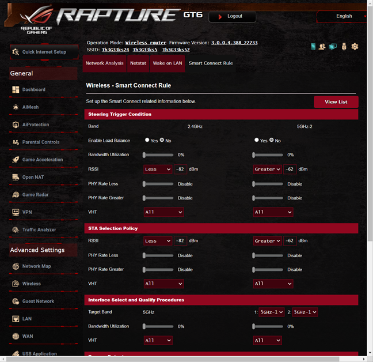Open 2.4GHz STA Selection VHT dropdown
This screenshot has height=362, width=373.
point(163,284)
